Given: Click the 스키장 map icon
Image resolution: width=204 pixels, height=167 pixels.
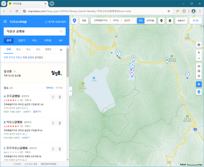Looking at the screenshot, I should pos(94,78).
